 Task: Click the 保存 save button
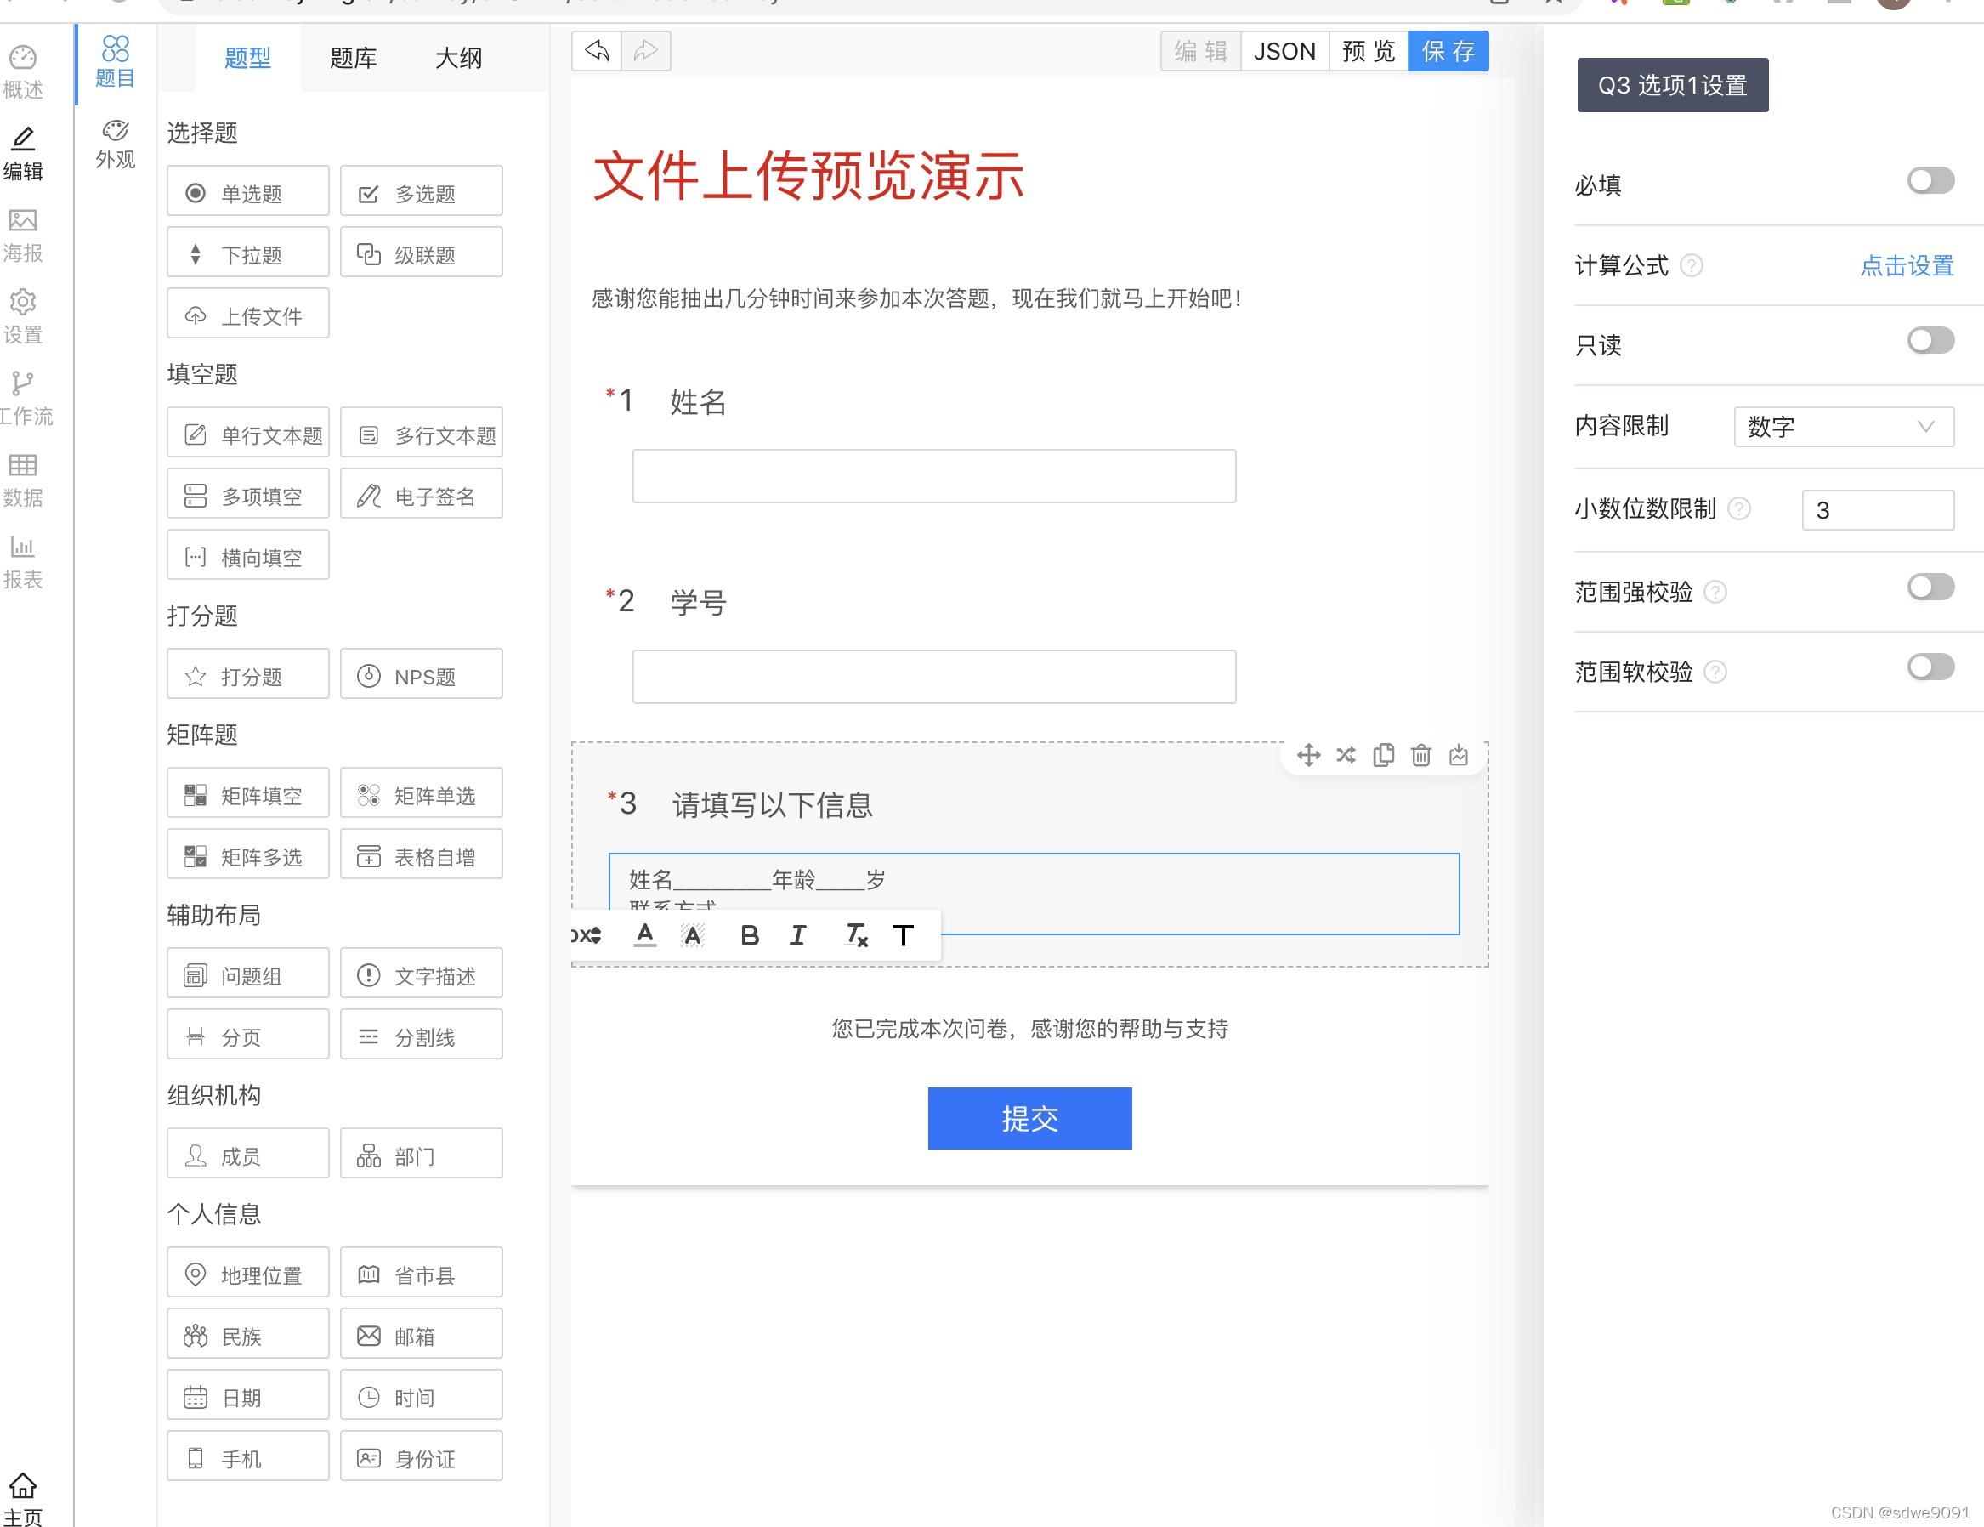tap(1447, 51)
